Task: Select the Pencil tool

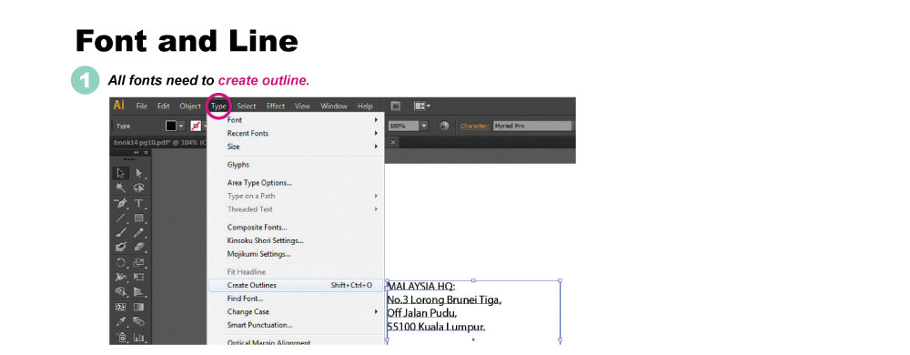Action: (x=139, y=233)
